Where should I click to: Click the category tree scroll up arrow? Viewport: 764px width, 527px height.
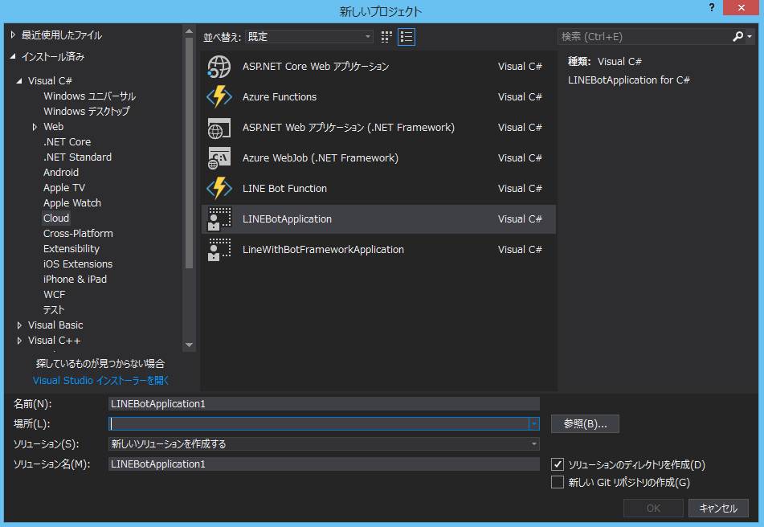point(189,31)
